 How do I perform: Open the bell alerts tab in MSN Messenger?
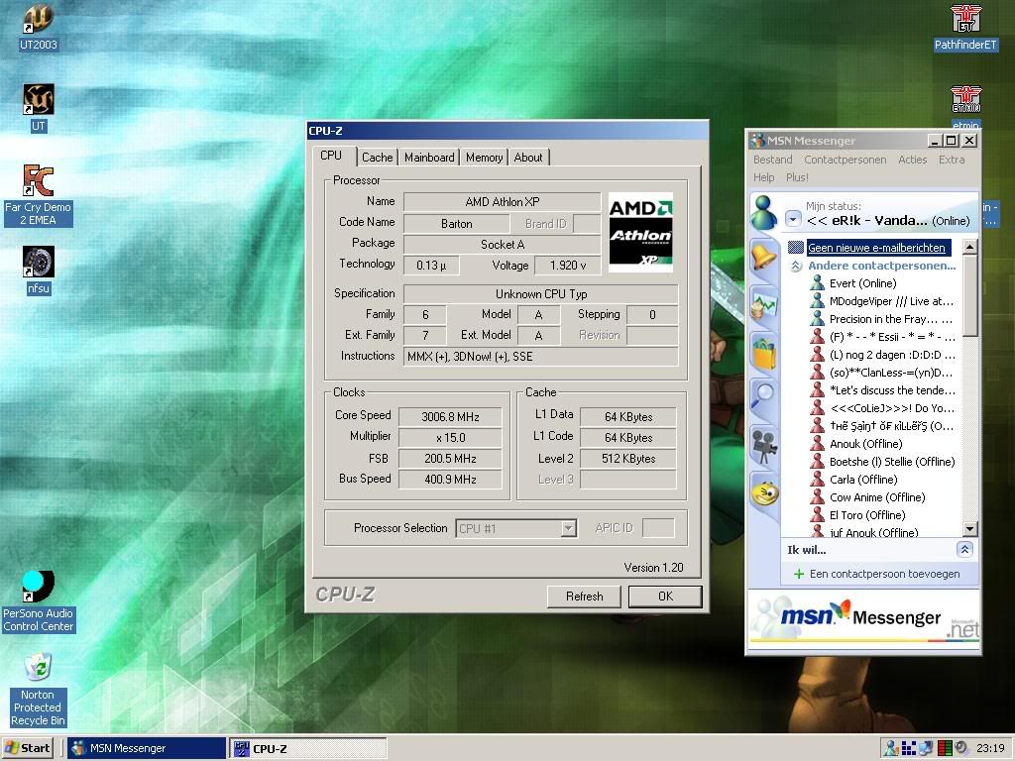(764, 257)
